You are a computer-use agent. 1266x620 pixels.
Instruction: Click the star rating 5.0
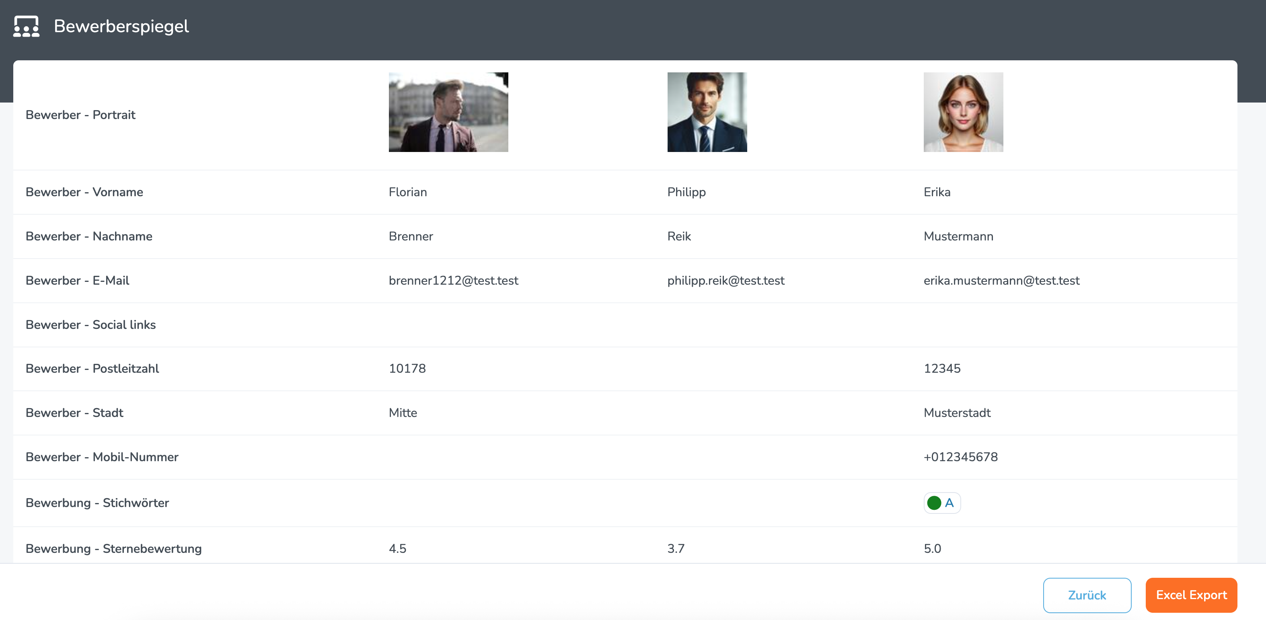[x=932, y=548]
